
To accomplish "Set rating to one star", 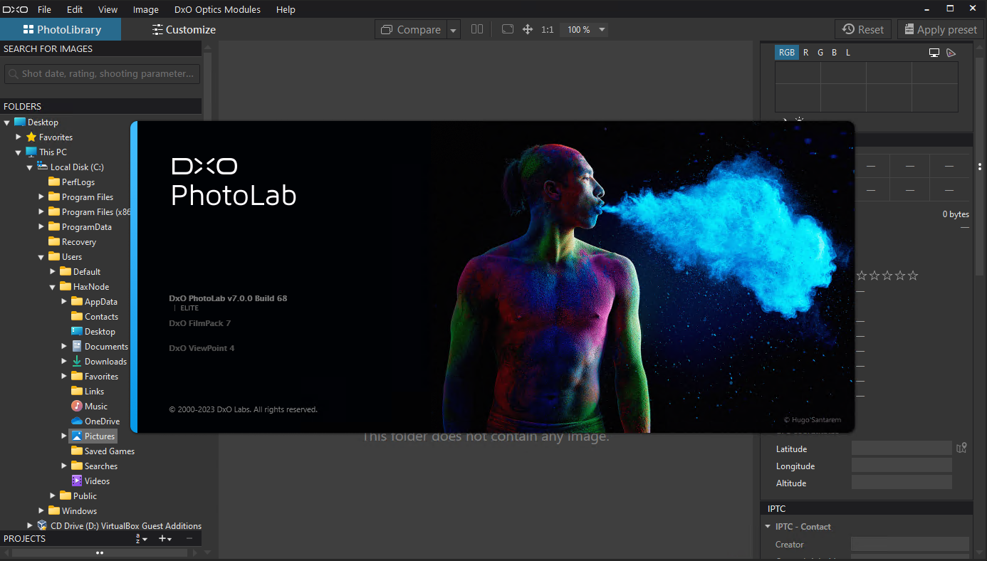I will point(862,276).
